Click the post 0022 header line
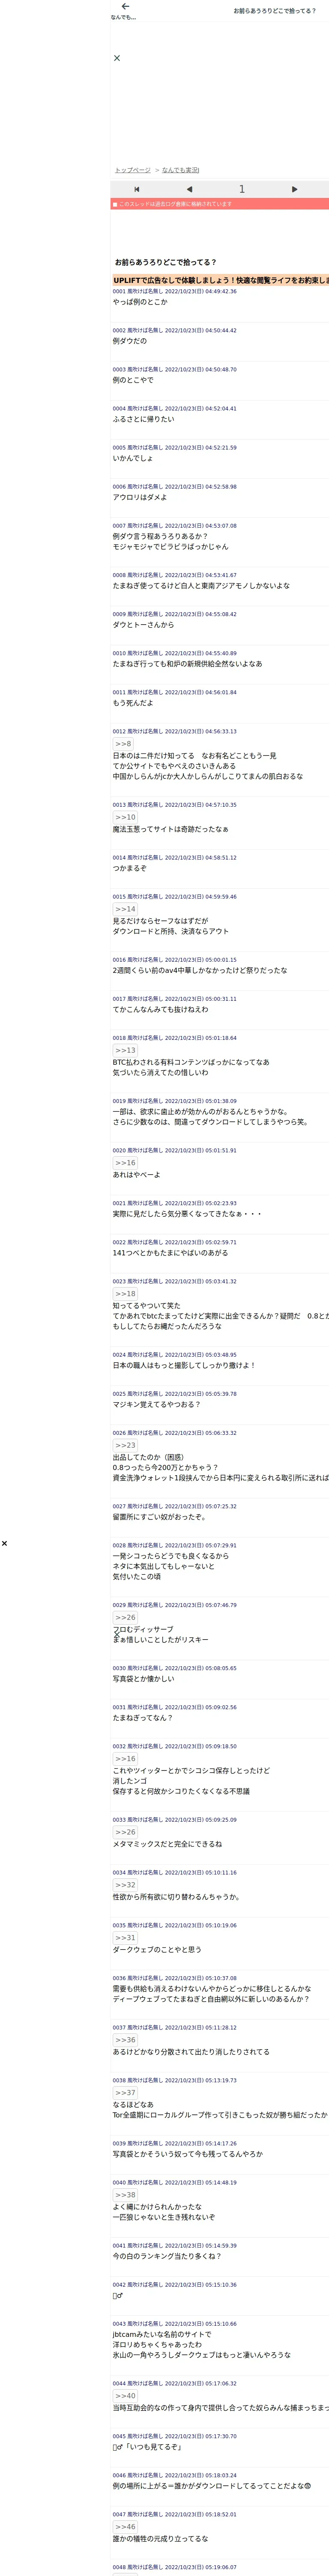This screenshot has width=329, height=2576. (x=174, y=1242)
